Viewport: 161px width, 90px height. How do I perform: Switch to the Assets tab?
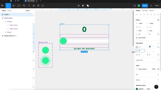click(x=10, y=10)
